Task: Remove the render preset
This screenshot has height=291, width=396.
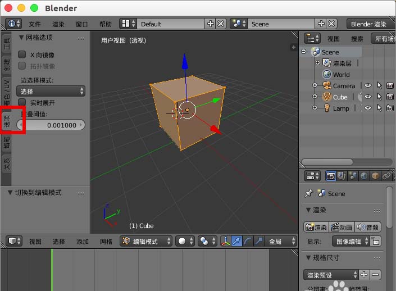Action: 375,275
